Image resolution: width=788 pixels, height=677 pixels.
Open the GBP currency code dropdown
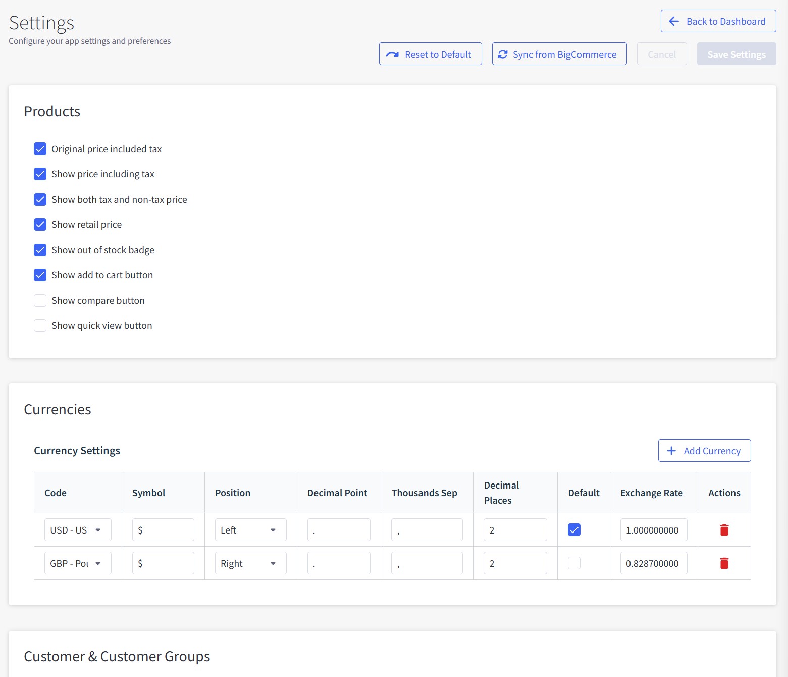[78, 563]
